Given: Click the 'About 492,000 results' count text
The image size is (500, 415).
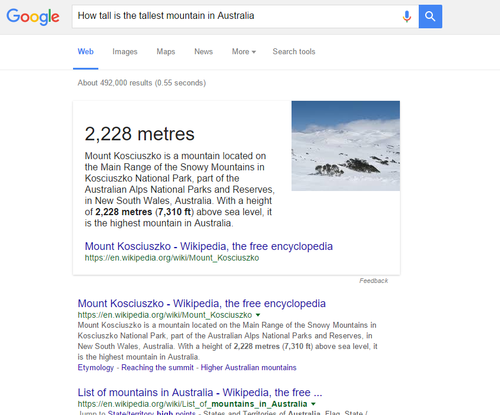Looking at the screenshot, I should coord(141,83).
